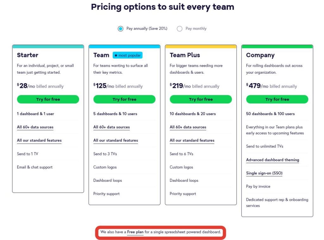View Starter's All our standard features link
Image resolution: width=324 pixels, height=240 pixels.
point(39,140)
